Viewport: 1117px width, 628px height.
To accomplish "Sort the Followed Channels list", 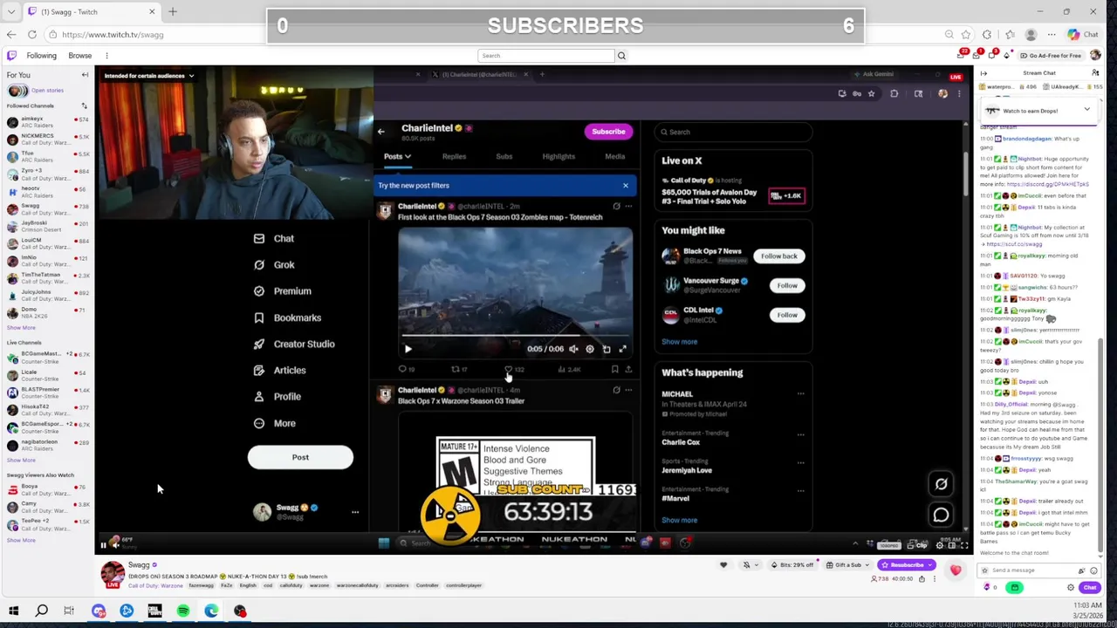I will [85, 106].
